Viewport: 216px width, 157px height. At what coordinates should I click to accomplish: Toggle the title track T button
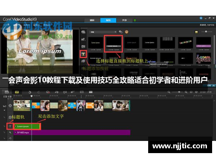(x=10, y=126)
